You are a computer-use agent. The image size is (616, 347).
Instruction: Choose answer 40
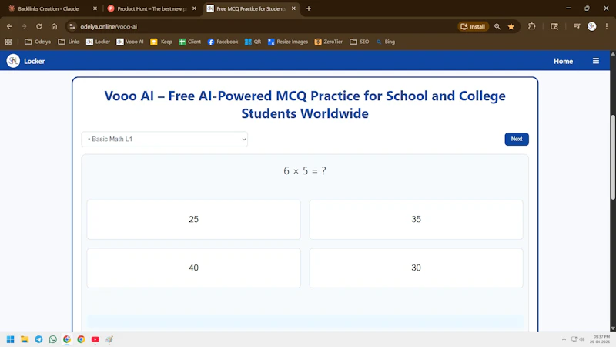194,268
